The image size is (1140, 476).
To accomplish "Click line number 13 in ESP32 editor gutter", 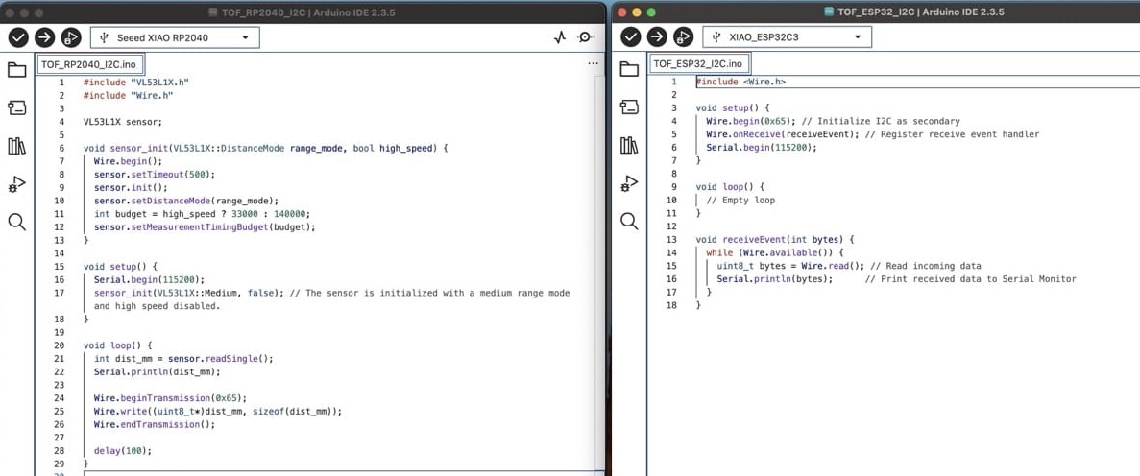I will (671, 239).
